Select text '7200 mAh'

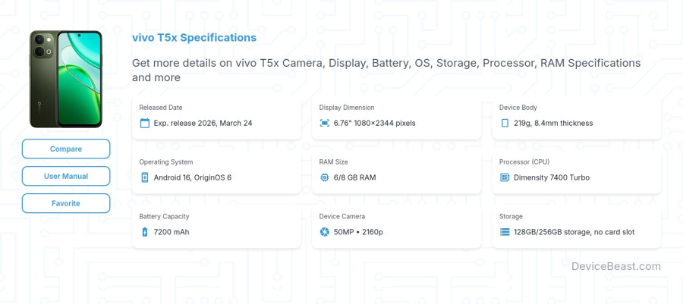point(172,232)
